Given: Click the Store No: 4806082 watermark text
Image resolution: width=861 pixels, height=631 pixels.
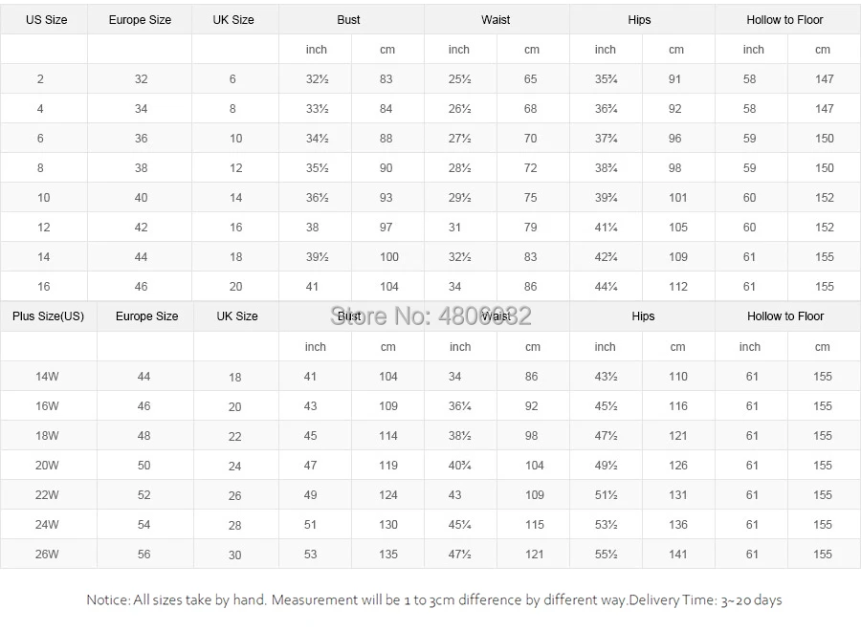Looking at the screenshot, I should pyautogui.click(x=430, y=315).
